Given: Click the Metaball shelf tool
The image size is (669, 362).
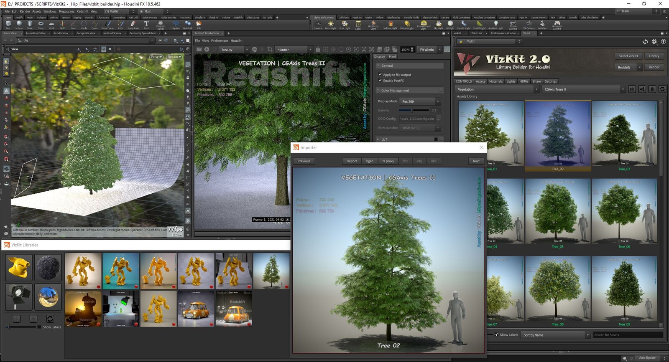Looking at the screenshot, I should (188, 25).
